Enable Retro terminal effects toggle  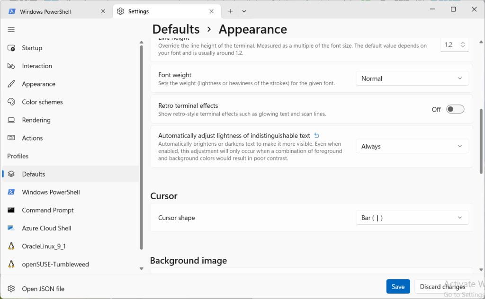tap(455, 109)
